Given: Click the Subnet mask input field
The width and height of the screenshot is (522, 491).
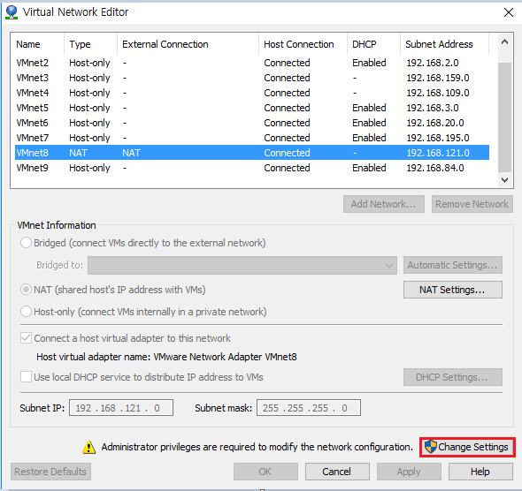Looking at the screenshot, I should coord(309,408).
